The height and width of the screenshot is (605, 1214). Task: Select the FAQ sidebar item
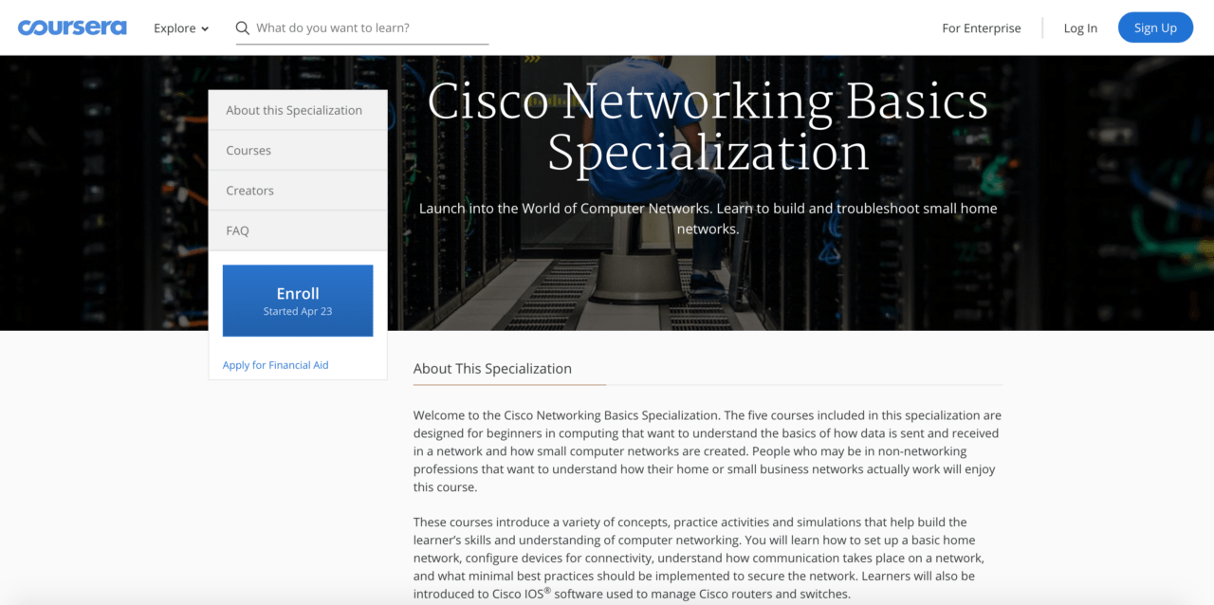pyautogui.click(x=298, y=230)
